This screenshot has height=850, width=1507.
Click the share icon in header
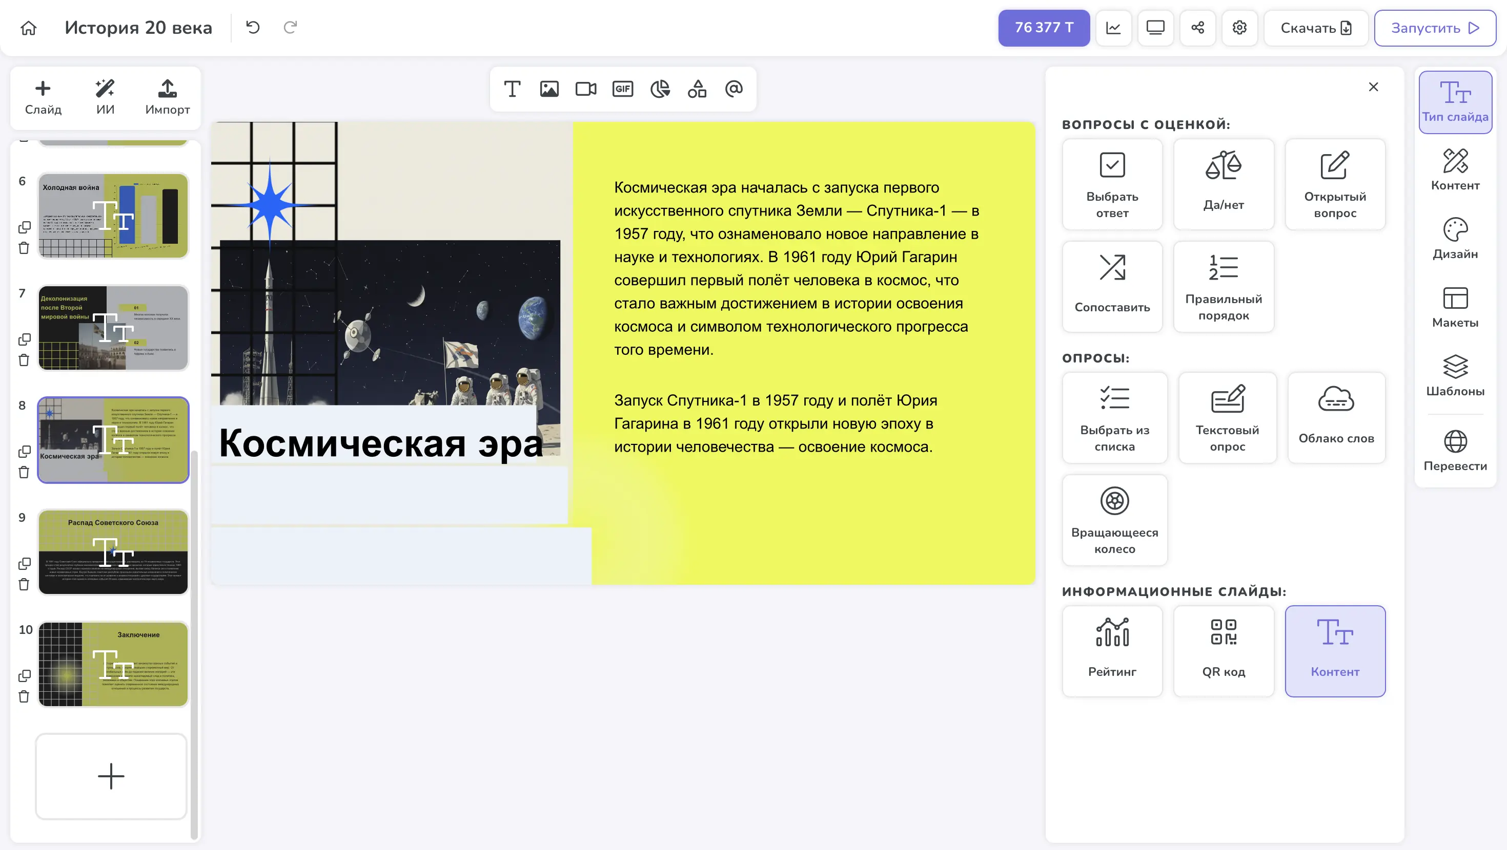coord(1197,28)
